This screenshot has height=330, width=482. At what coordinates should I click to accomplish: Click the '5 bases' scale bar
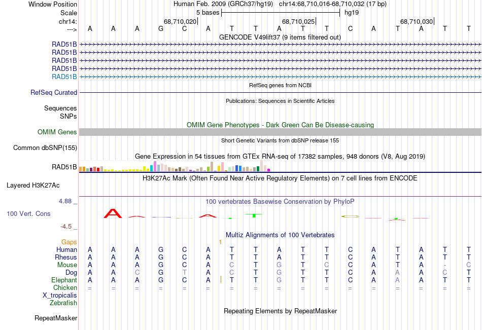[281, 13]
